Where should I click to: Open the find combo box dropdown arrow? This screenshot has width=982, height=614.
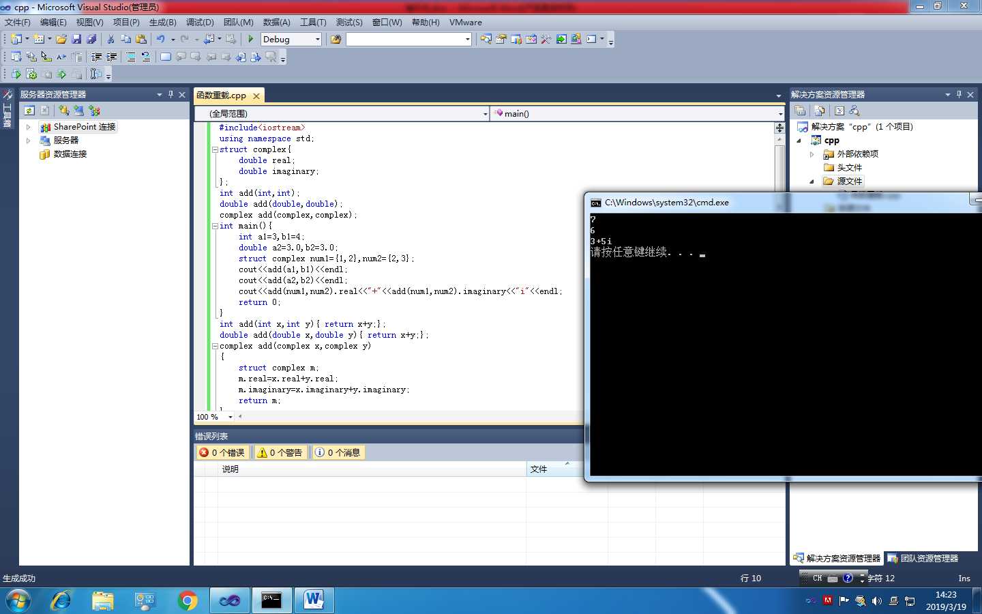(x=467, y=40)
